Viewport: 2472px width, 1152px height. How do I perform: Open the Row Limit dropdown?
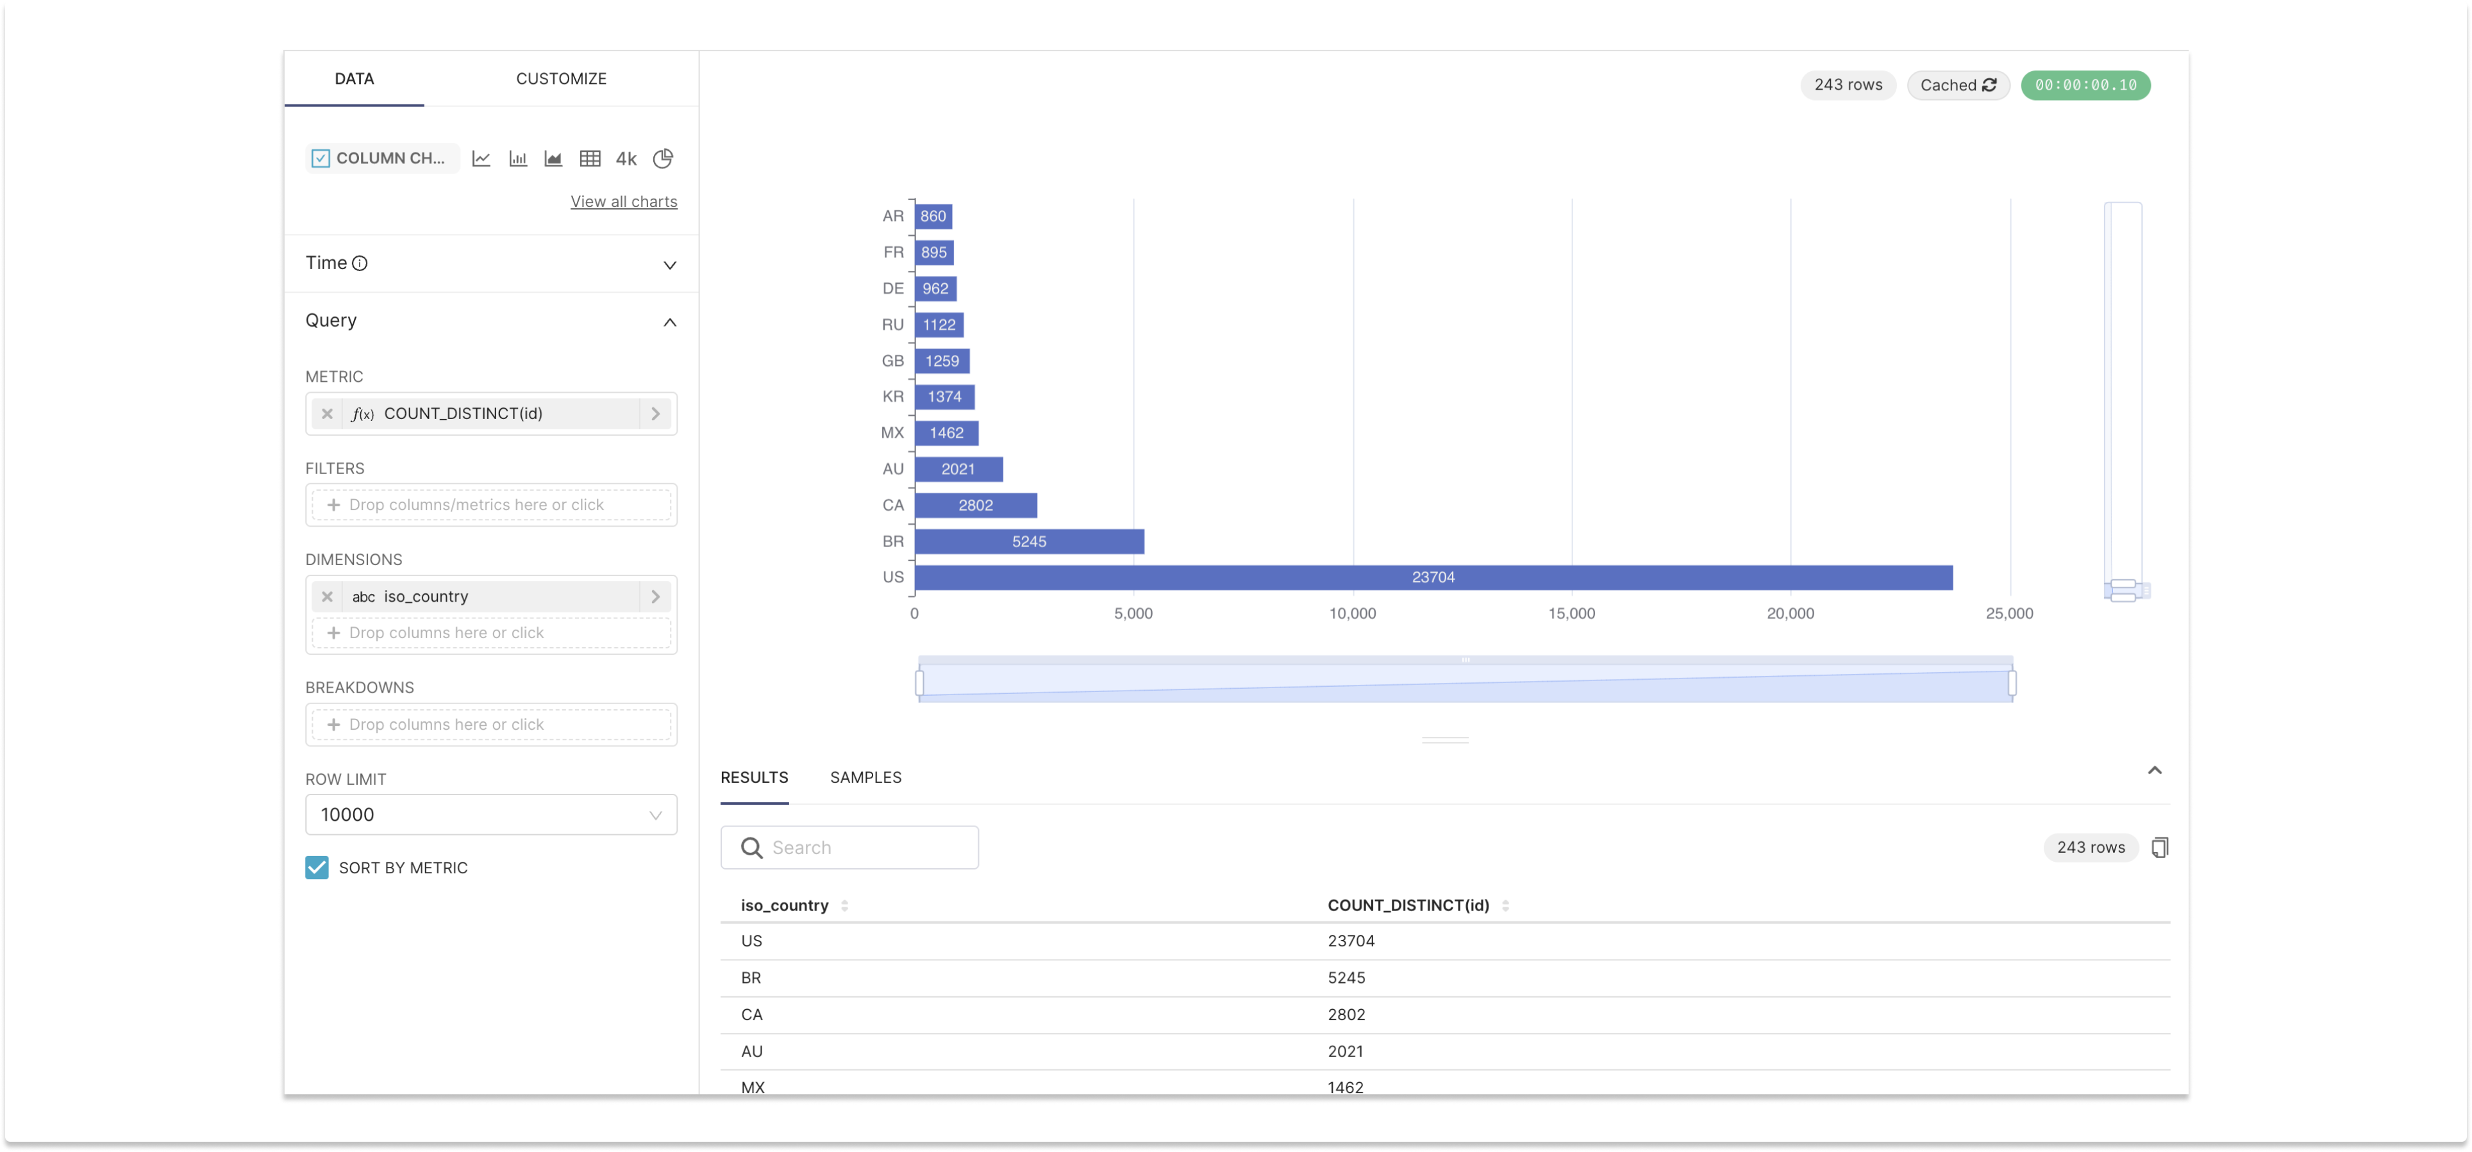click(490, 814)
